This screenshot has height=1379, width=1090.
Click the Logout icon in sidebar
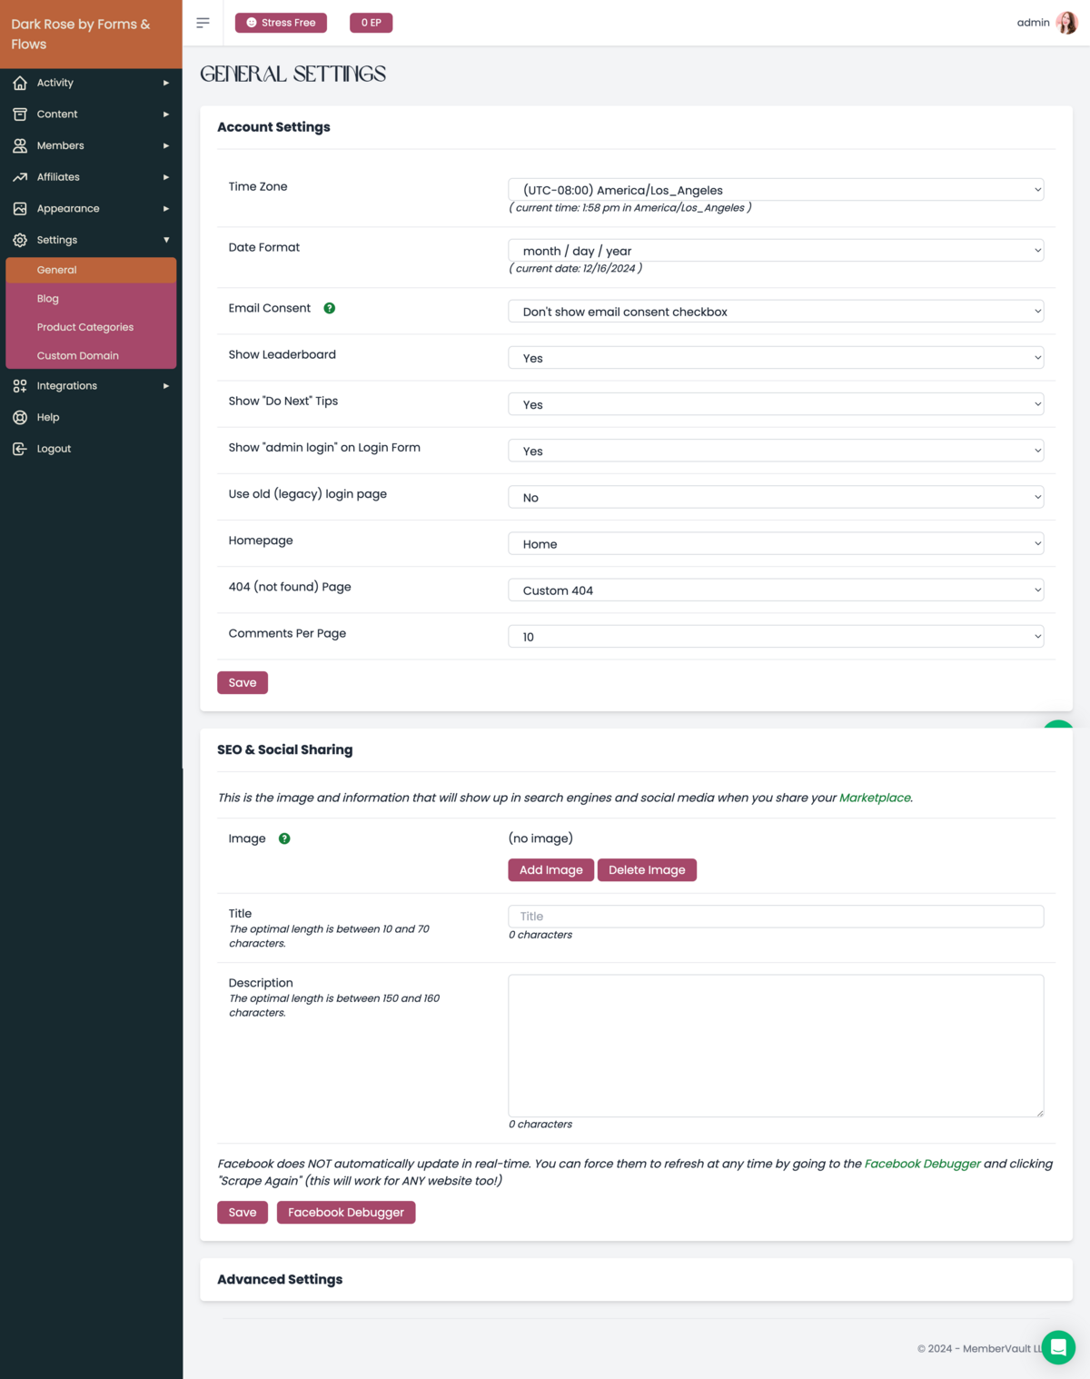(x=20, y=449)
